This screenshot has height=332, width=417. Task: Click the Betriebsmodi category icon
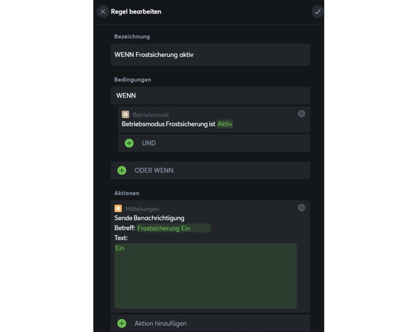125,115
